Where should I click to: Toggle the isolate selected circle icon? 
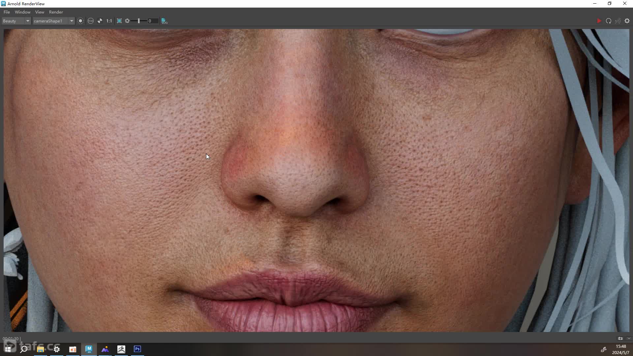coord(80,21)
